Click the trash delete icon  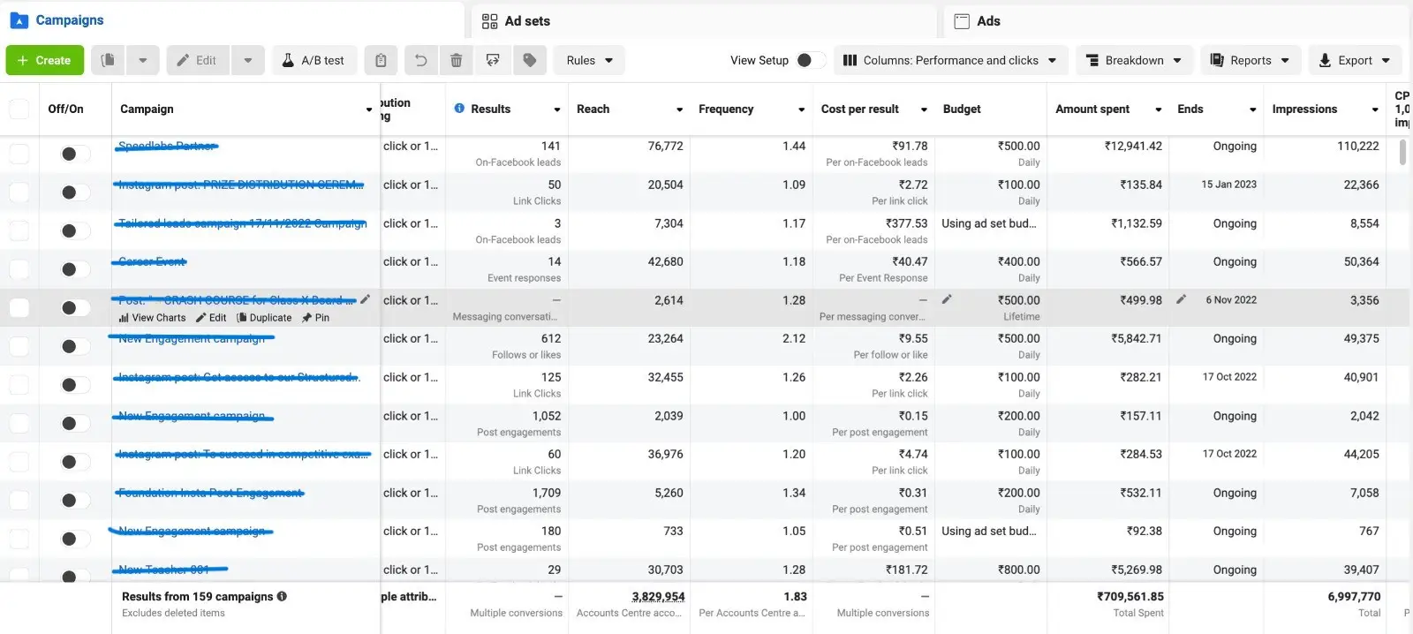click(457, 60)
